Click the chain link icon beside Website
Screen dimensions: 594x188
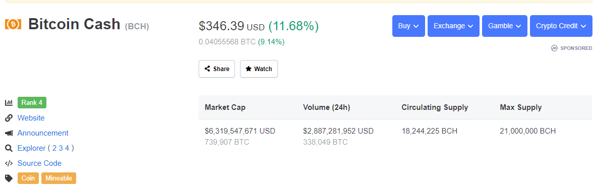[x=9, y=118]
